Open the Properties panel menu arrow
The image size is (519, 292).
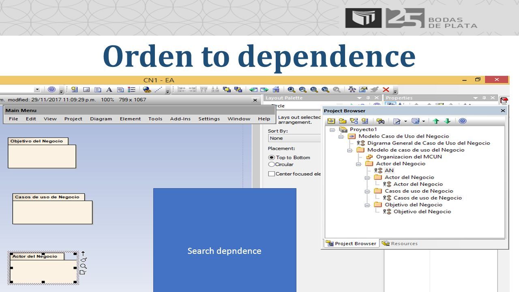tap(476, 98)
